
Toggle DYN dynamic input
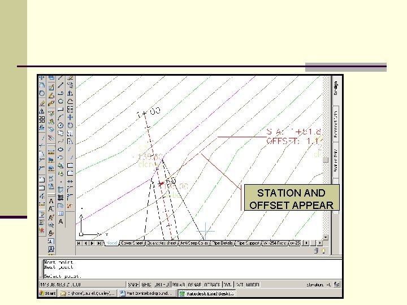[228, 285]
